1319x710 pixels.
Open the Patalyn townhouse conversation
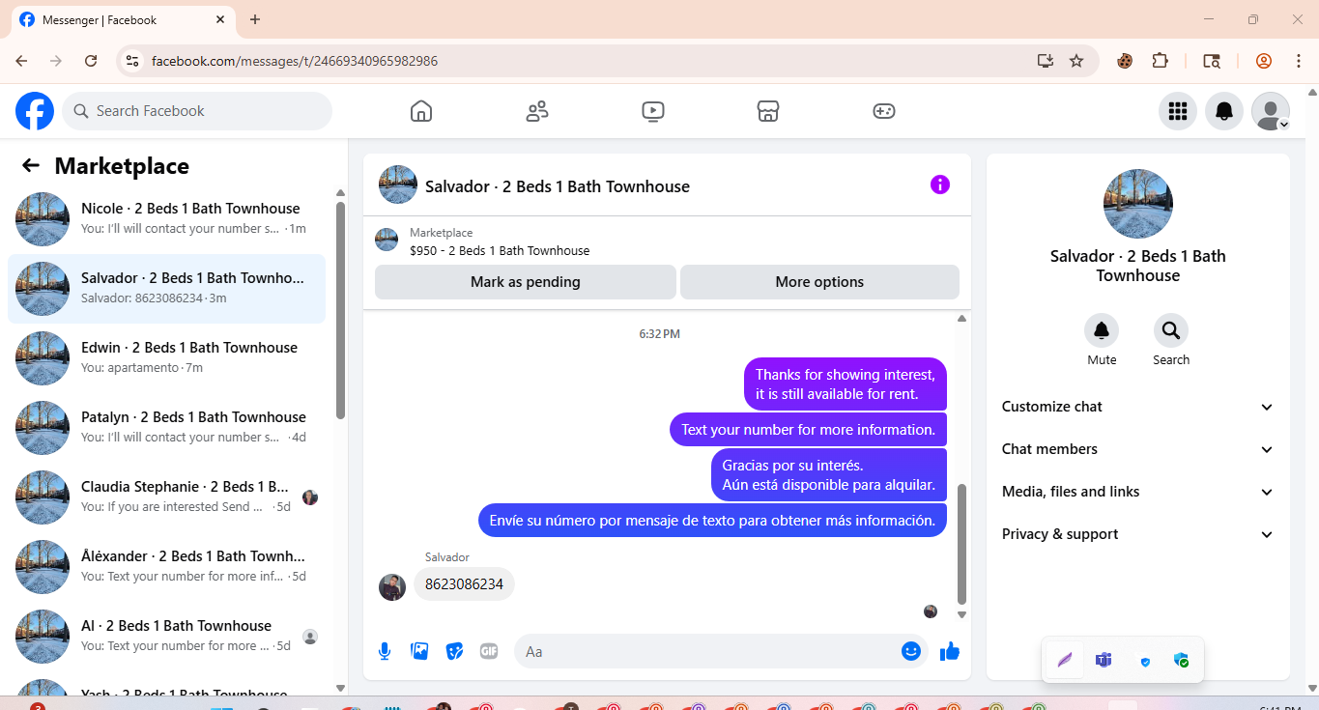coord(166,428)
